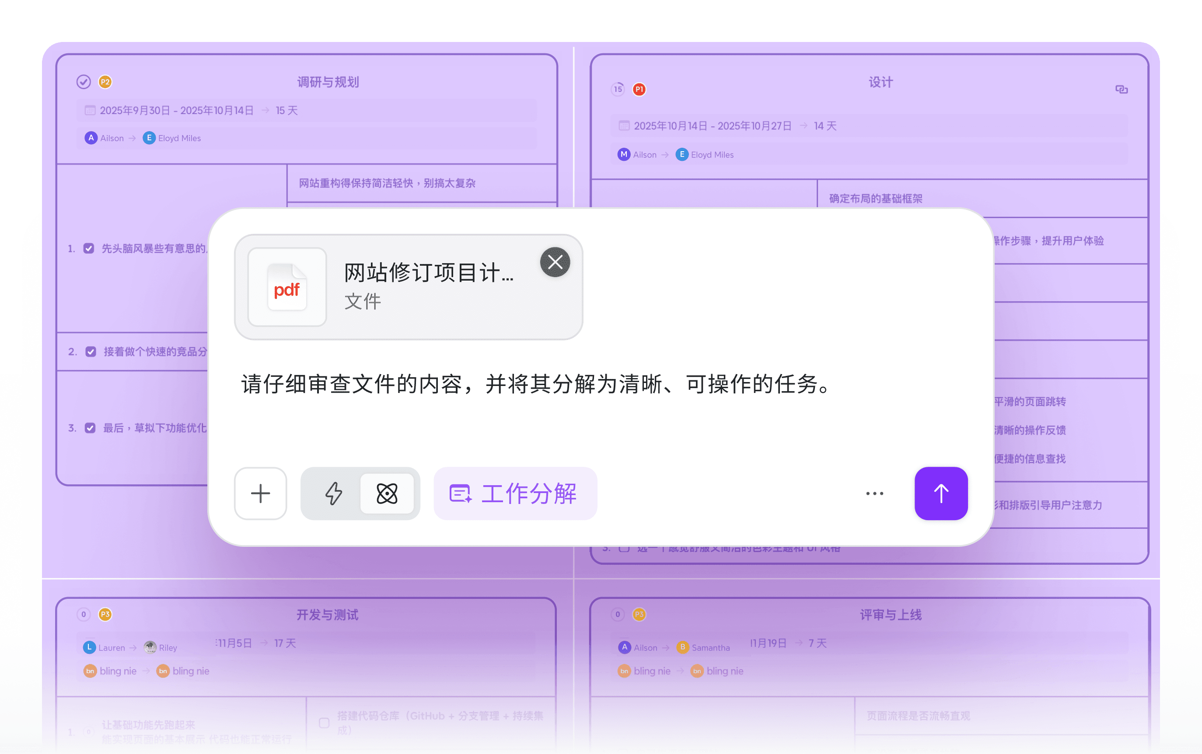
Task: Click Ailson avatar on 评审与上线 card
Action: (x=625, y=647)
